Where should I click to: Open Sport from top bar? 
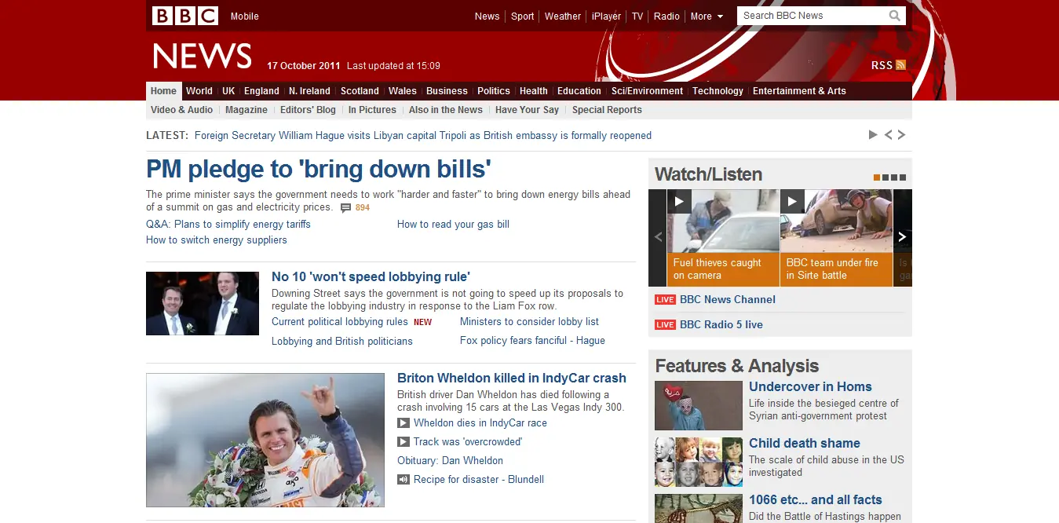522,16
